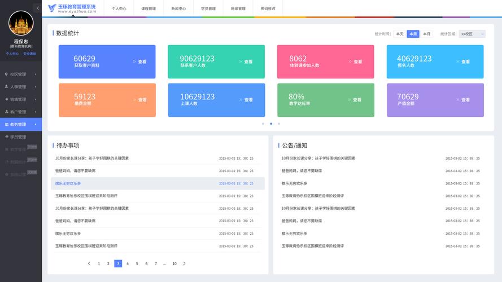The width and height of the screenshot is (502, 282).
Task: Click 查看 on the 缴费金额 card
Action: (x=140, y=100)
